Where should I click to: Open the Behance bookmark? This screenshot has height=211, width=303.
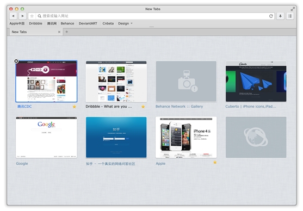click(x=67, y=23)
